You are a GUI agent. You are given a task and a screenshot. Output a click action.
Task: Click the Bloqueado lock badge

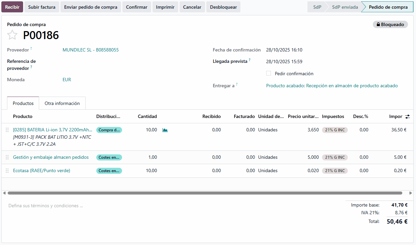(390, 24)
